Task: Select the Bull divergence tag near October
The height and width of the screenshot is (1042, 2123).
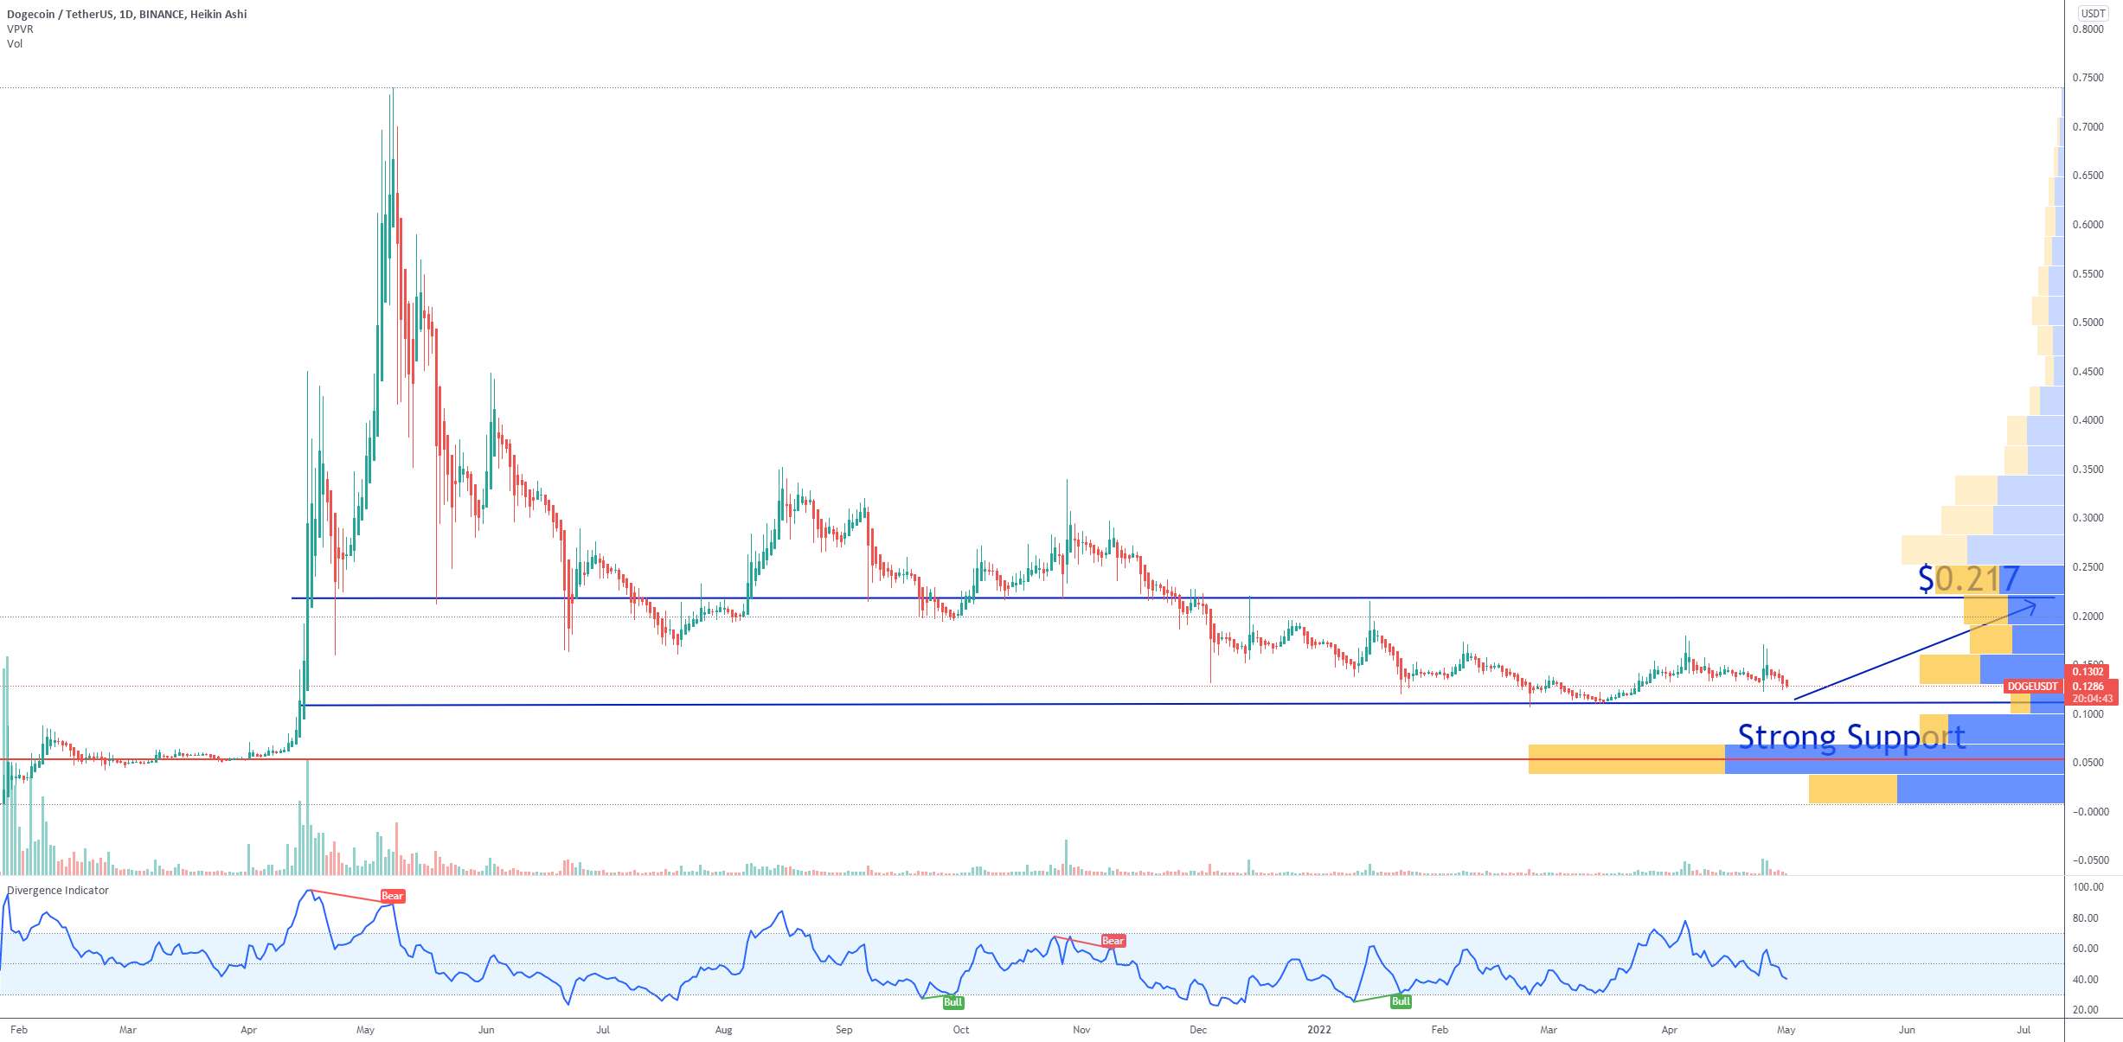Action: click(952, 1002)
